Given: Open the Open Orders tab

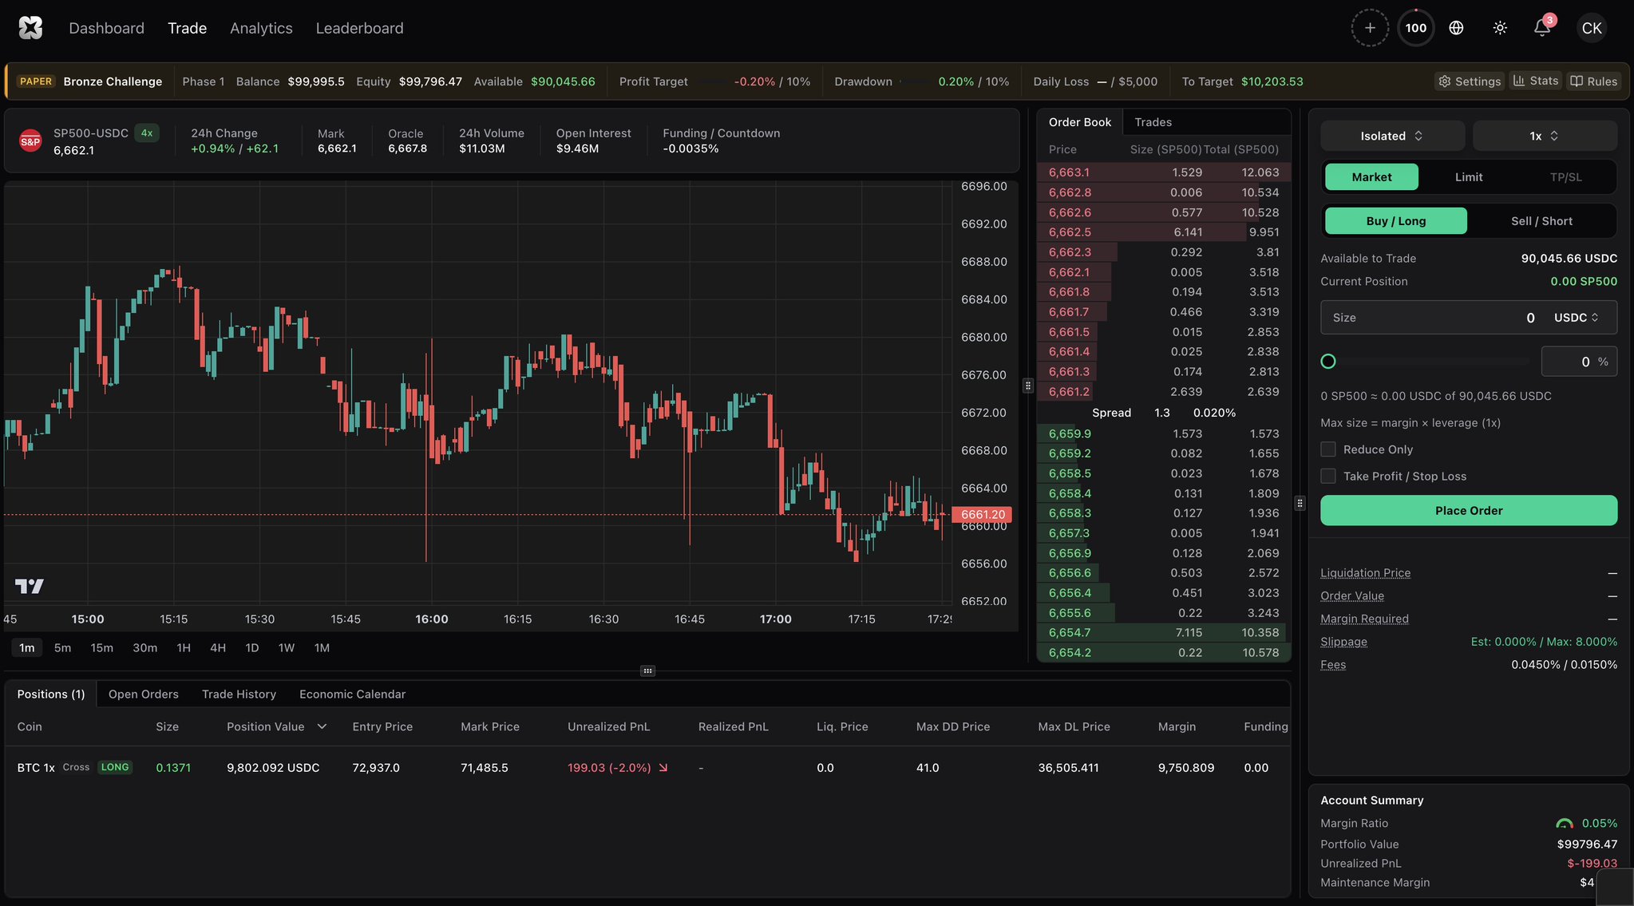Looking at the screenshot, I should pyautogui.click(x=144, y=694).
